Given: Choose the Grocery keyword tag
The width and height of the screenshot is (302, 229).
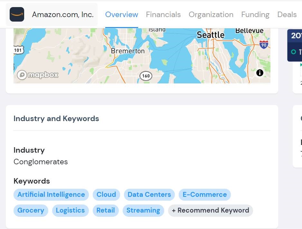Looking at the screenshot, I should [x=31, y=210].
